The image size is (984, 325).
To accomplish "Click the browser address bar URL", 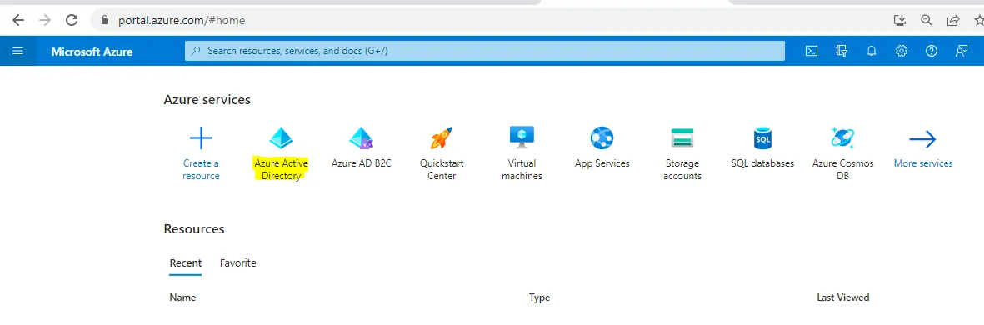I will point(182,20).
